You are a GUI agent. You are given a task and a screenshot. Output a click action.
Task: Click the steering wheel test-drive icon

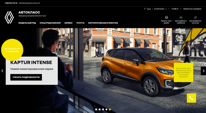click(x=167, y=17)
